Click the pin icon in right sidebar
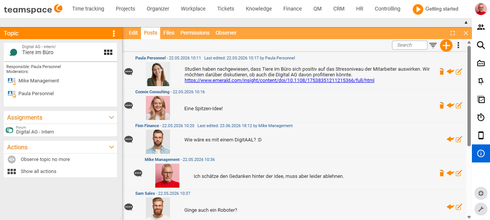490x220 pixels. 481,81
